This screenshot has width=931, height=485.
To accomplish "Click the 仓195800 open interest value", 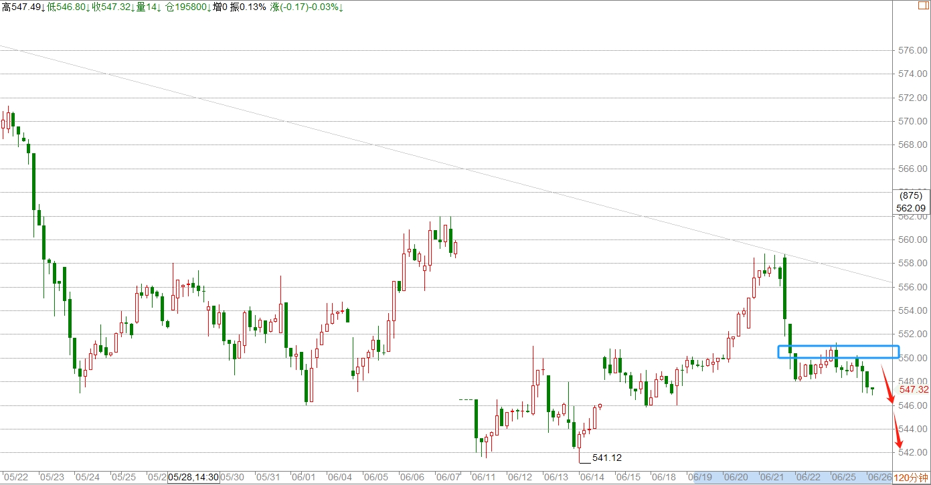I will [187, 7].
